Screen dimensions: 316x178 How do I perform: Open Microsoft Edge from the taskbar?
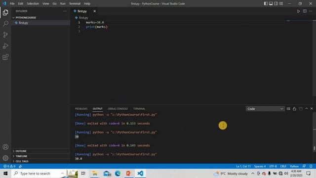coord(118,174)
